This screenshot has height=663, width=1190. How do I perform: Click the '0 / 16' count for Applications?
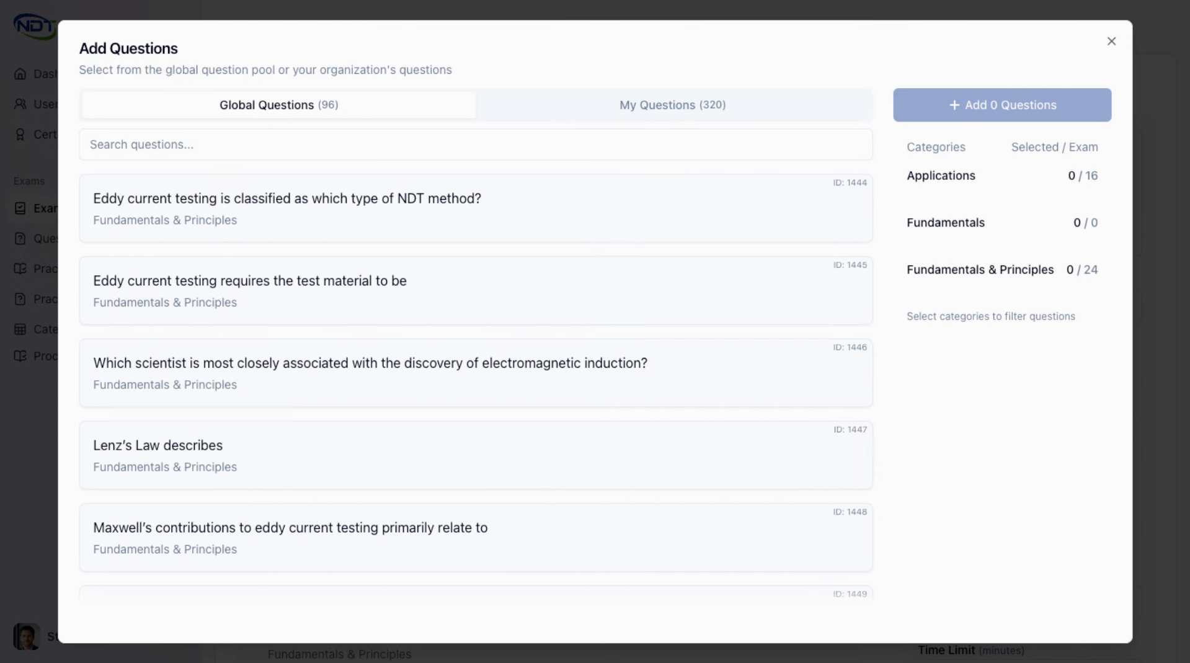(1083, 176)
